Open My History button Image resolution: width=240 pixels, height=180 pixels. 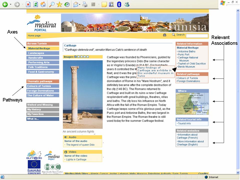click(x=43, y=109)
